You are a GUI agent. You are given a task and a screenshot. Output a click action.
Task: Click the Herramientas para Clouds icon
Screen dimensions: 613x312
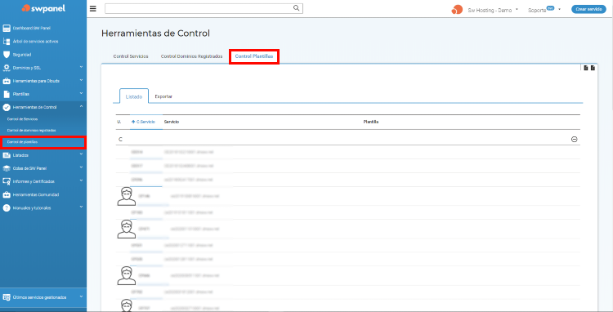tap(6, 81)
